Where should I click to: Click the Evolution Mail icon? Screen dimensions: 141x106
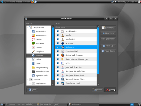click(x=63, y=51)
